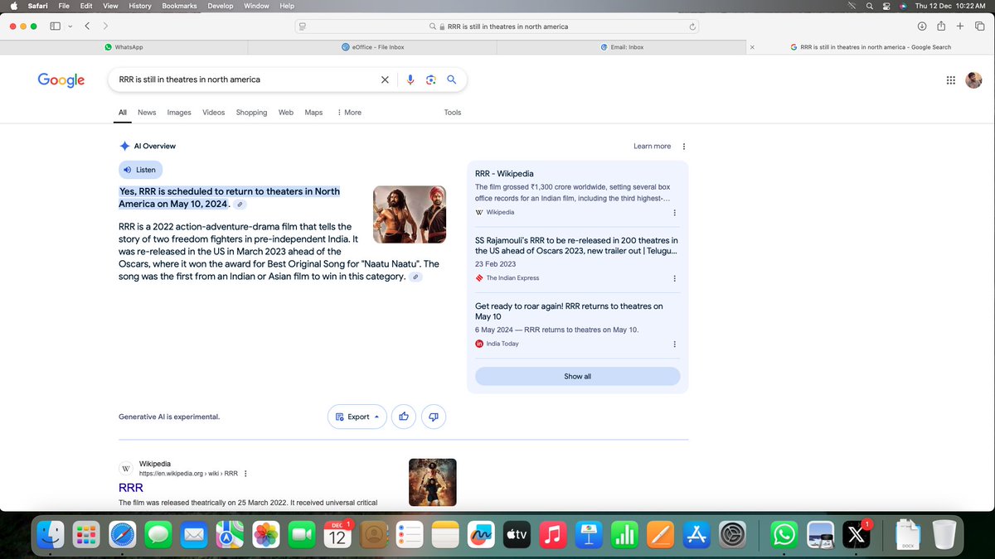Click the thumbs down feedback button
This screenshot has width=995, height=559.
click(434, 417)
